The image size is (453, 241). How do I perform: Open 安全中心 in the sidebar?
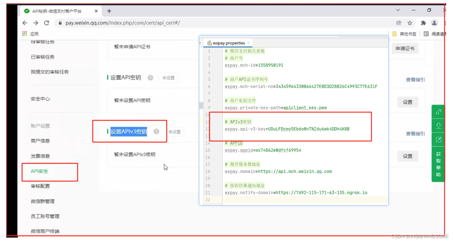(40, 99)
